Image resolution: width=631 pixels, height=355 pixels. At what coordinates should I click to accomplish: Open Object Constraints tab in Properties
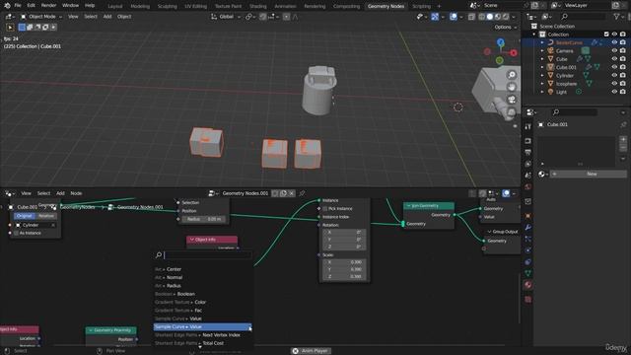[528, 262]
